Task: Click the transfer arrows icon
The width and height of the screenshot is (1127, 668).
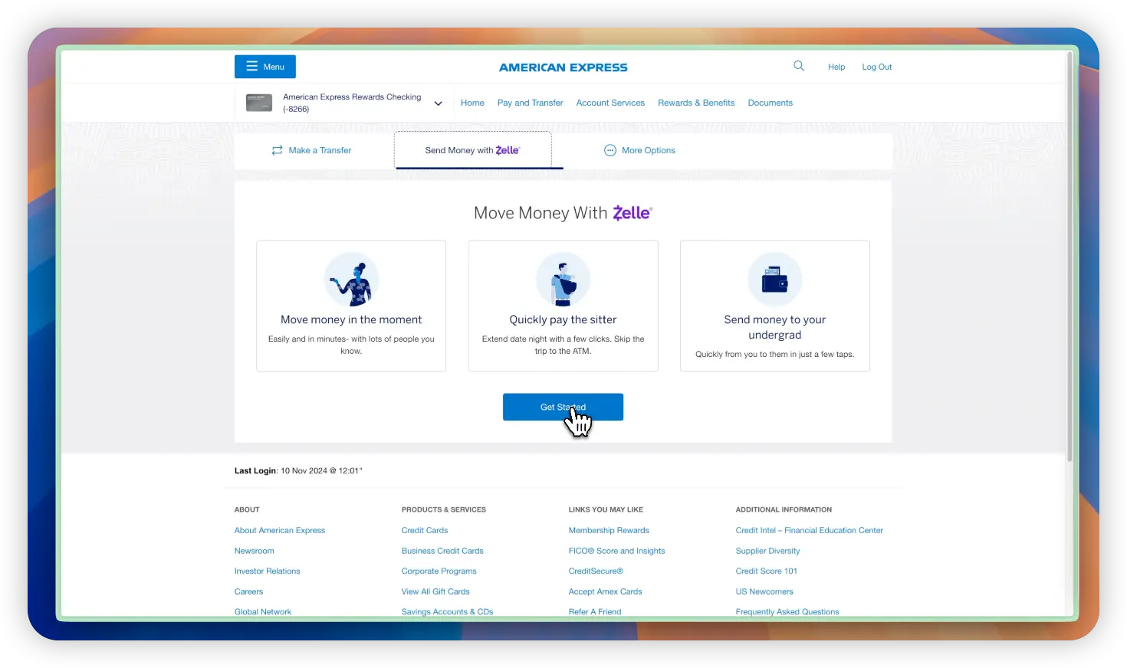Action: pyautogui.click(x=277, y=150)
